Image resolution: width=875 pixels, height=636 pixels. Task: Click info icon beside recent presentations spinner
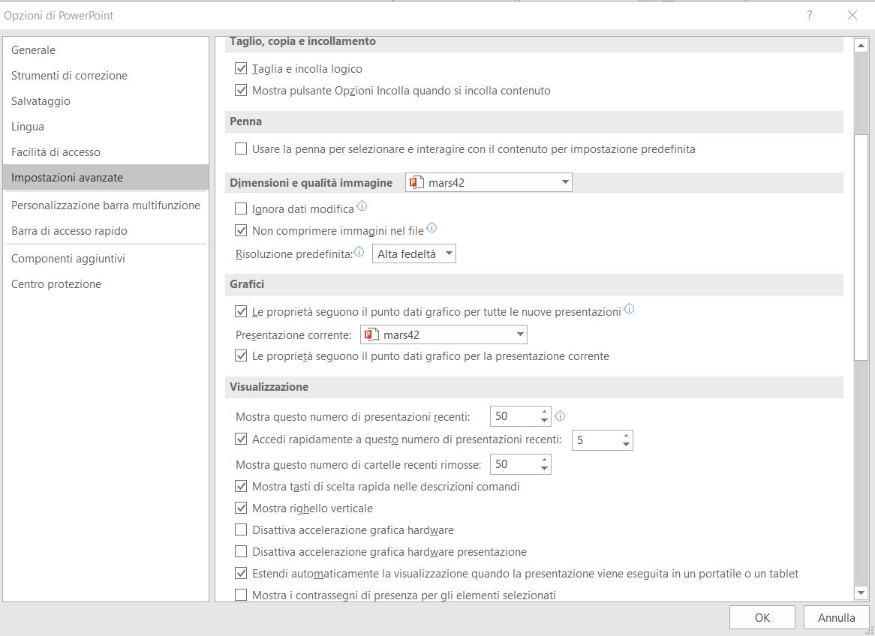pos(560,416)
